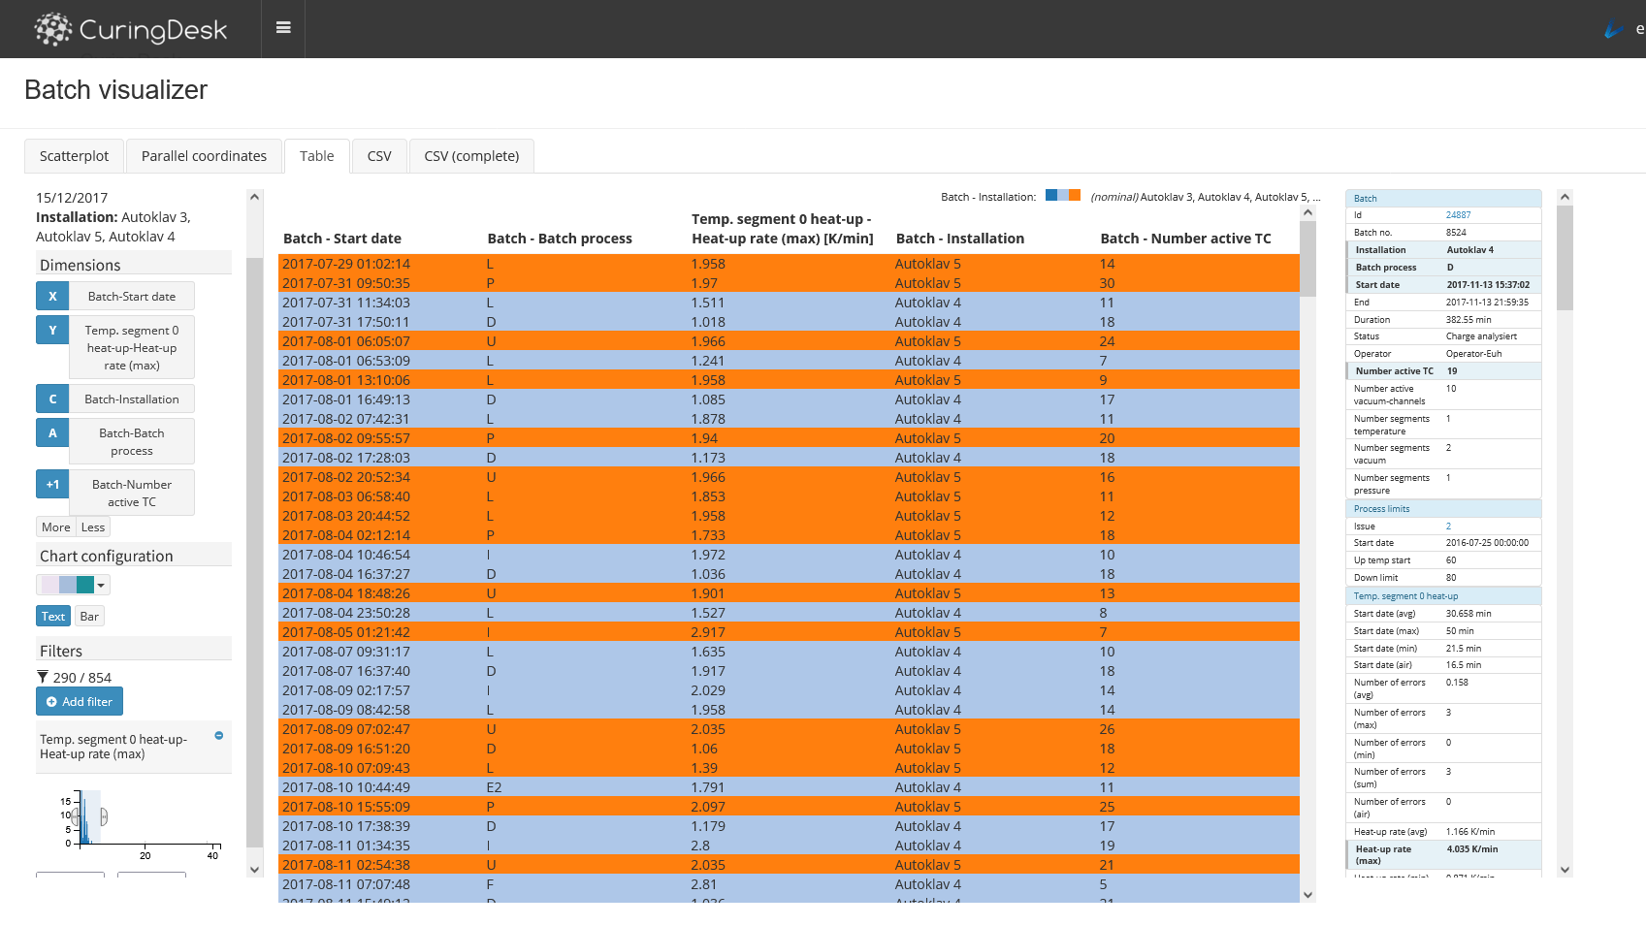Viewport: 1646px width, 926px height.
Task: Open the hamburger menu in top bar
Action: click(283, 28)
